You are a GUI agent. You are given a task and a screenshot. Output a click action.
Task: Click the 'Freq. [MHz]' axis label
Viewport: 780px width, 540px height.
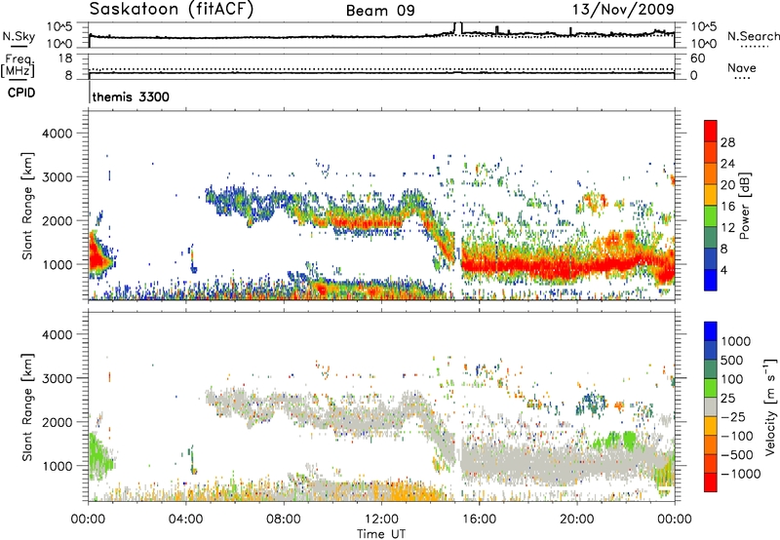tap(18, 65)
